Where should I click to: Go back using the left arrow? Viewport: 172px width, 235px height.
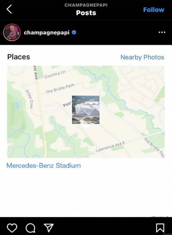point(9,9)
